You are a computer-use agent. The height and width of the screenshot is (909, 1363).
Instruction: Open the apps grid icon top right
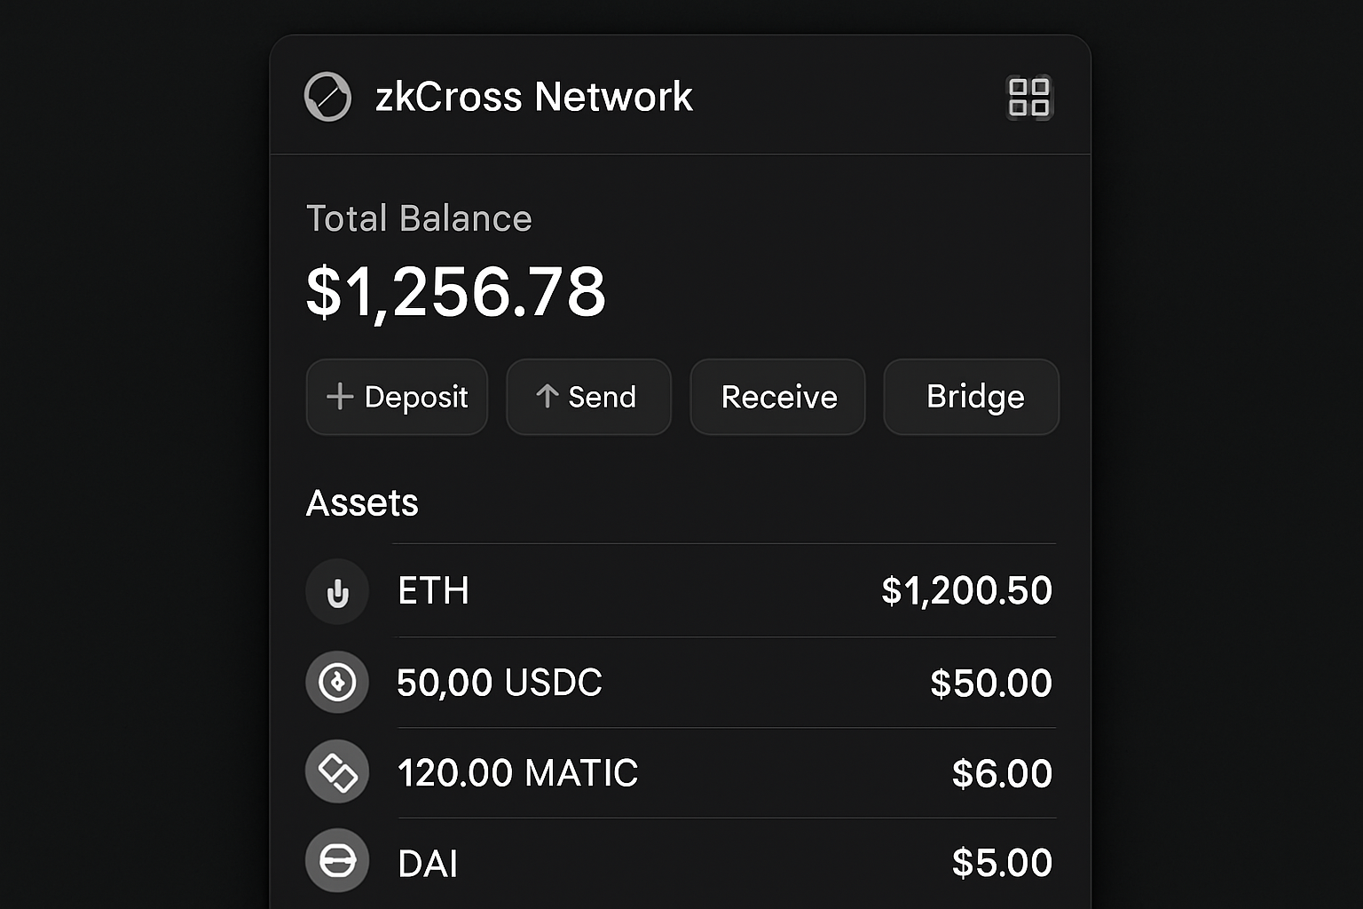(1029, 97)
